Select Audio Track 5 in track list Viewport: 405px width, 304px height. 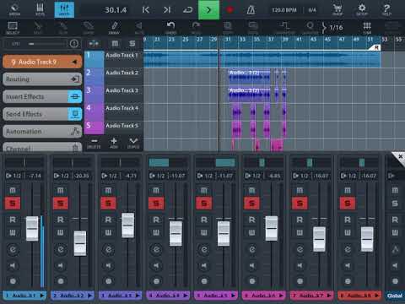pos(114,129)
